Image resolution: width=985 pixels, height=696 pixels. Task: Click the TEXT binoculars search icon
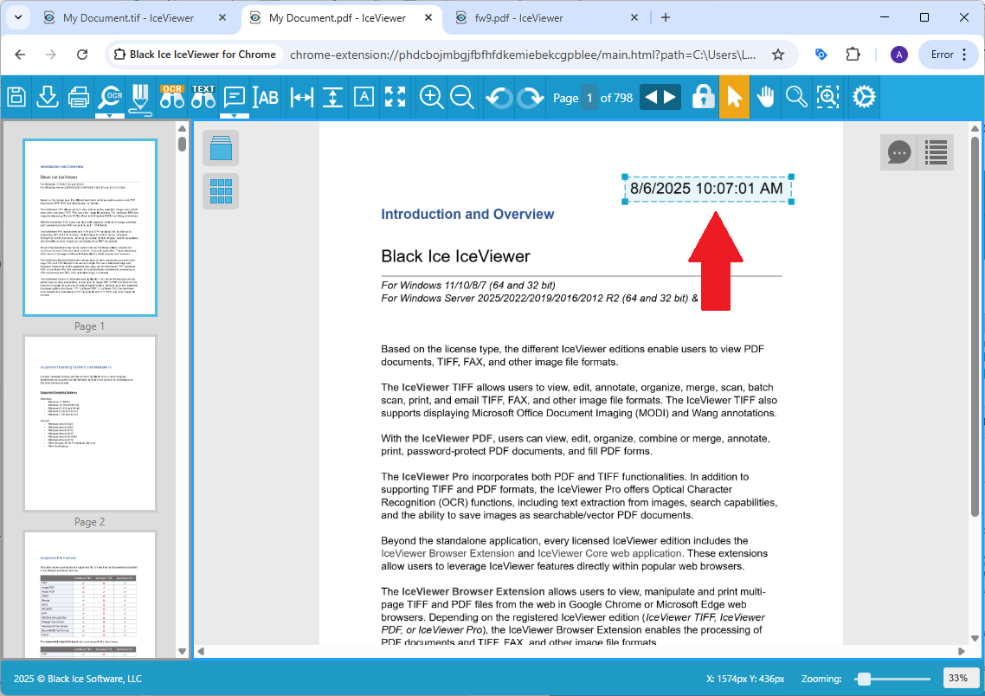point(203,97)
